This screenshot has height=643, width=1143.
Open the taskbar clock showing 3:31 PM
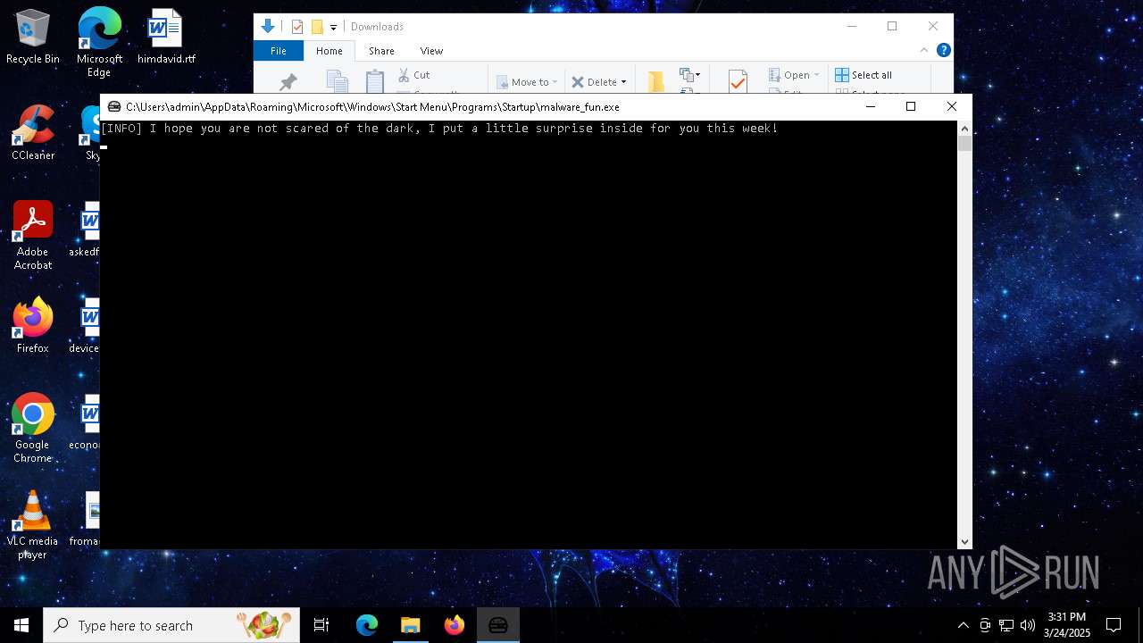1066,625
